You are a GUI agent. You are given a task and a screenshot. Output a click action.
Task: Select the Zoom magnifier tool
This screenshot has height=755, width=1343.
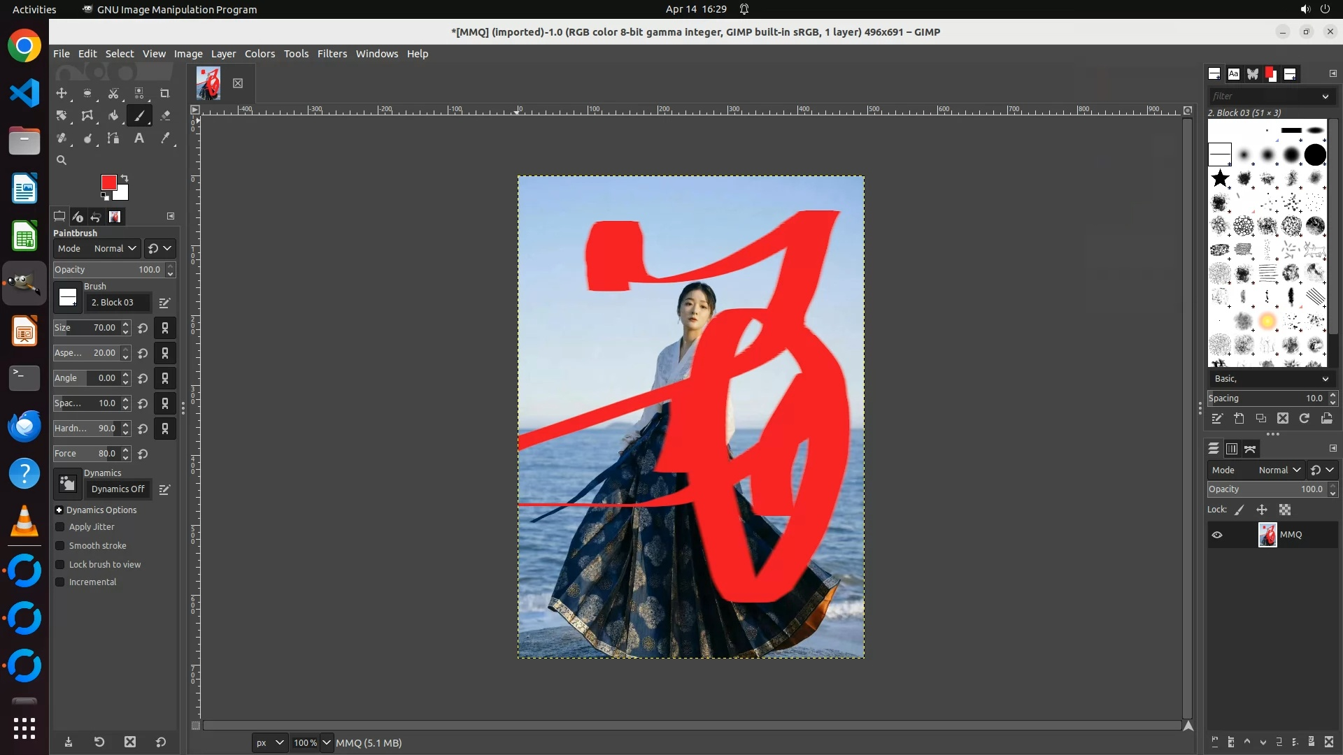click(x=62, y=160)
